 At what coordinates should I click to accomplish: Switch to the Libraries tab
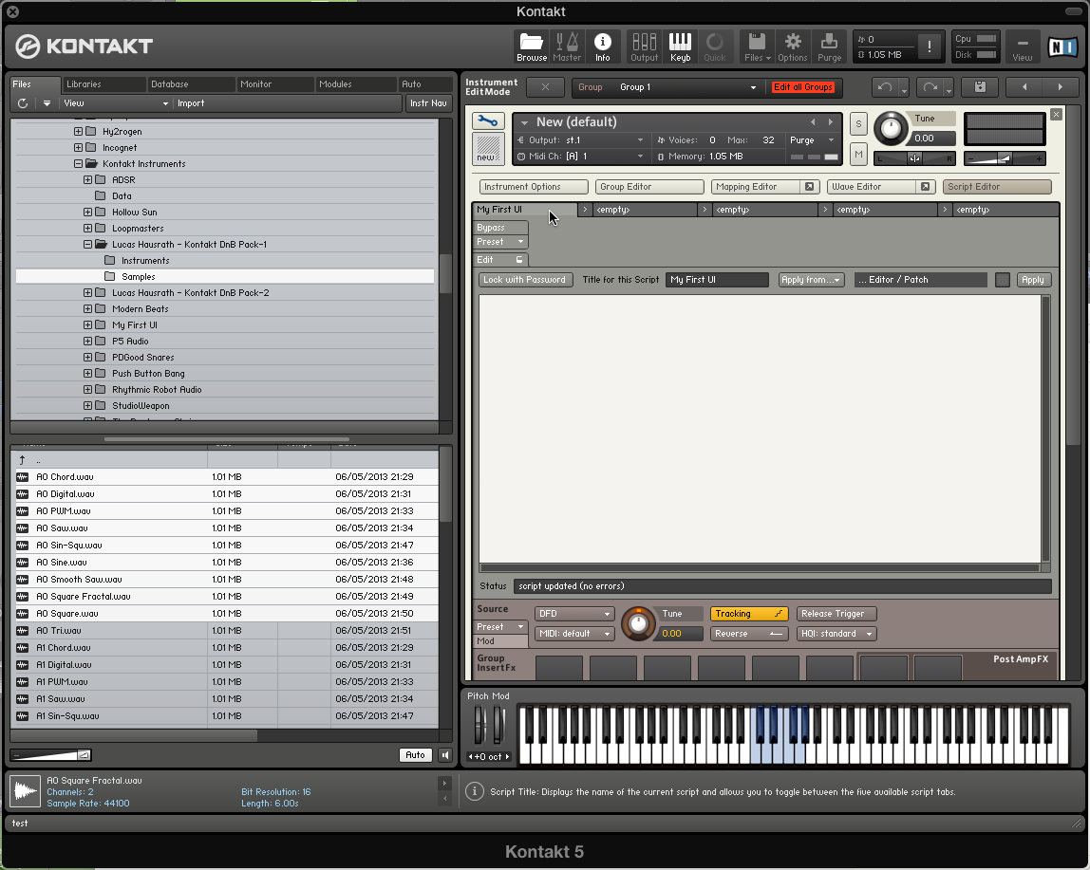[103, 84]
